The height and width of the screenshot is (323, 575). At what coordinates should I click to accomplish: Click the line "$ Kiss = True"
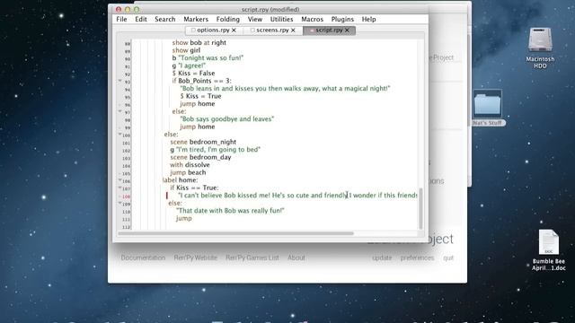point(200,96)
